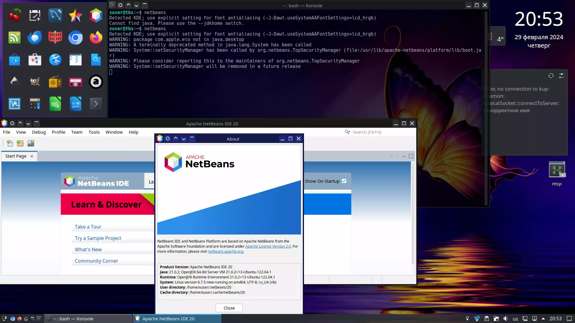
Task: Toggle the Show On Startup checkbox
Action: [344, 181]
